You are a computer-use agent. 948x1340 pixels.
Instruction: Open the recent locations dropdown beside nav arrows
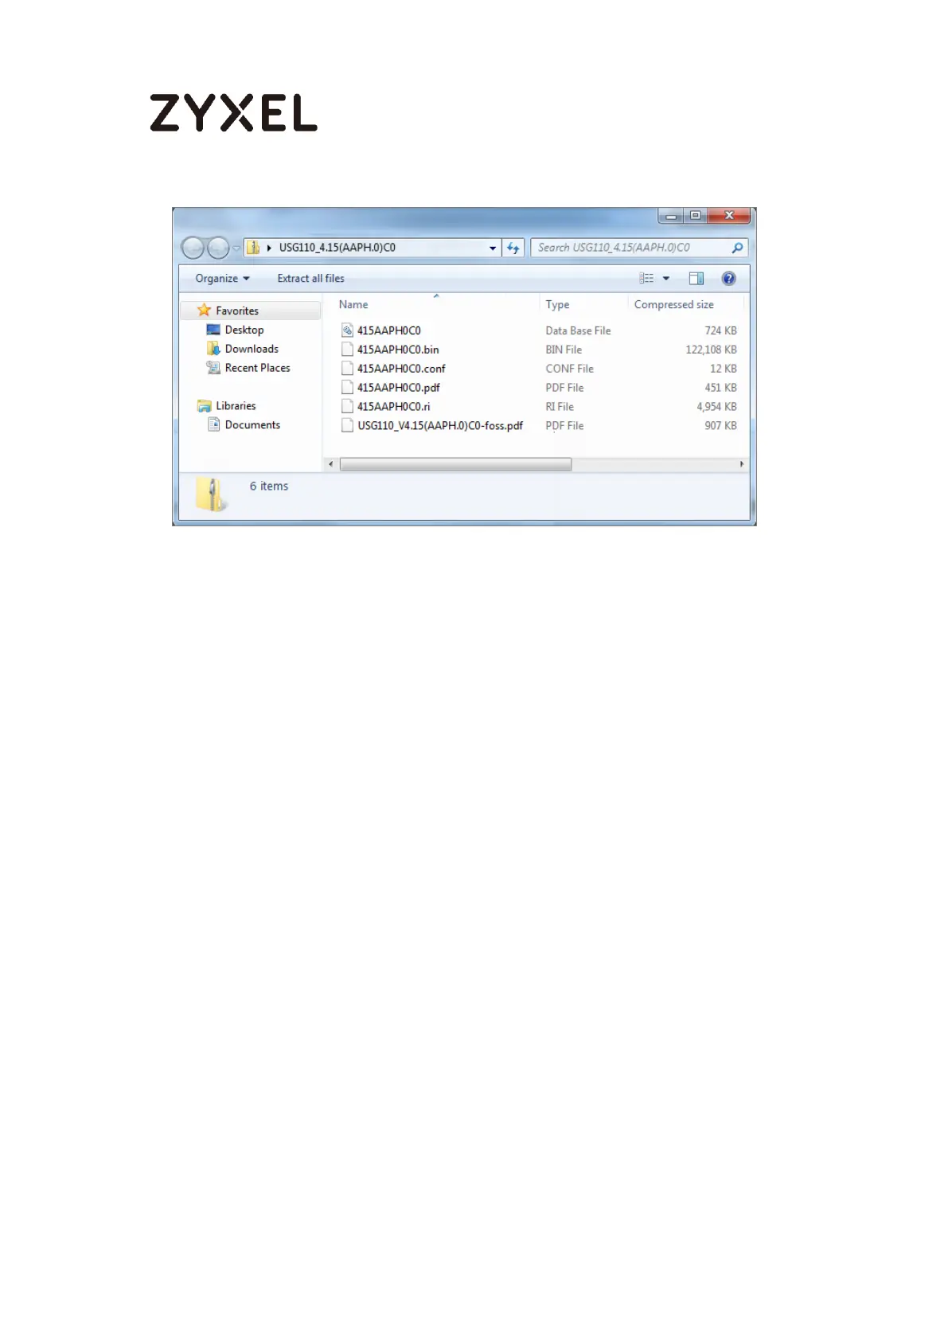point(236,248)
